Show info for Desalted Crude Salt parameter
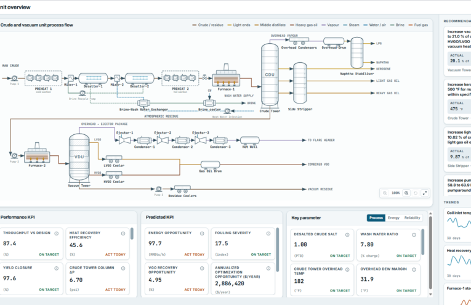 tap(347, 235)
